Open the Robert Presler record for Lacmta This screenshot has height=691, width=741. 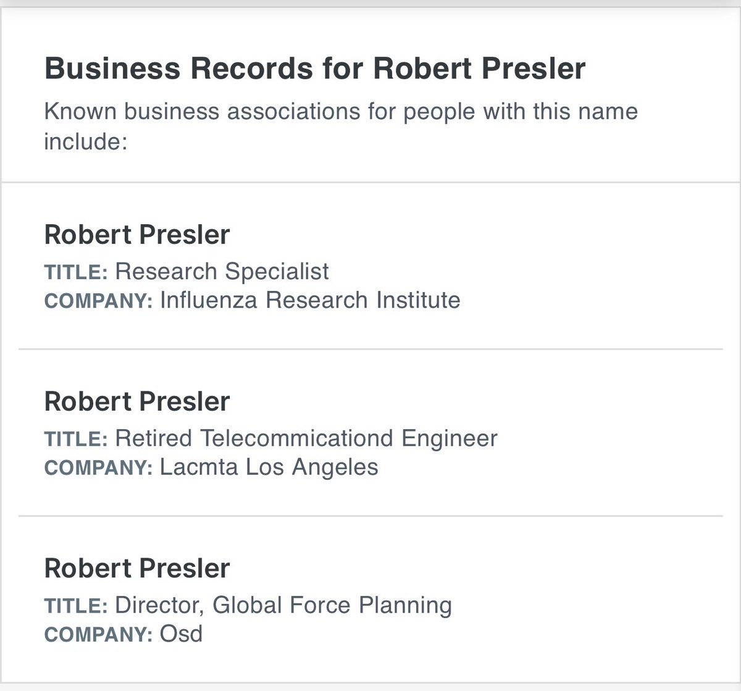(x=137, y=401)
